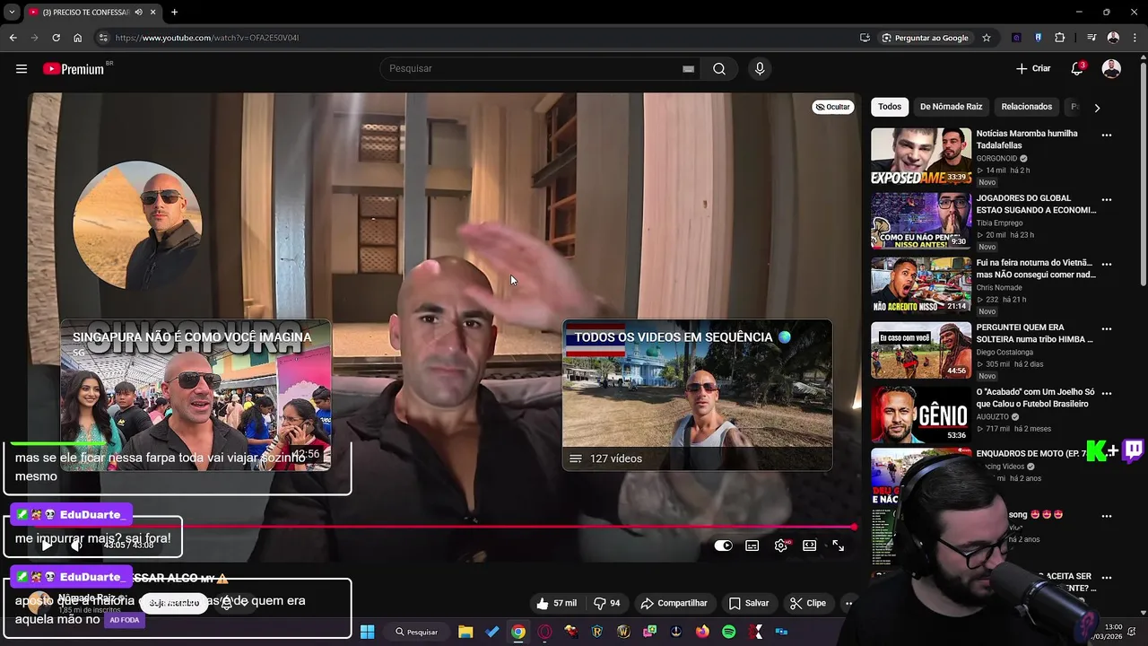This screenshot has height=646, width=1148.
Task: Save video with Salvar button
Action: (x=749, y=603)
